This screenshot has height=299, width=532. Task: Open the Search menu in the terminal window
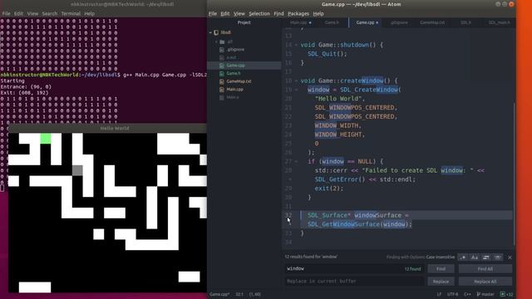(x=50, y=13)
